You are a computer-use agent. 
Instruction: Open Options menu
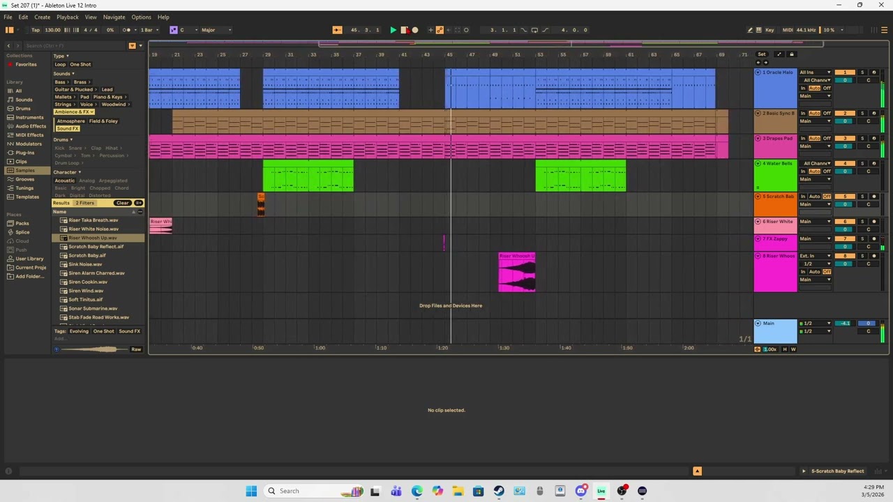tap(141, 17)
